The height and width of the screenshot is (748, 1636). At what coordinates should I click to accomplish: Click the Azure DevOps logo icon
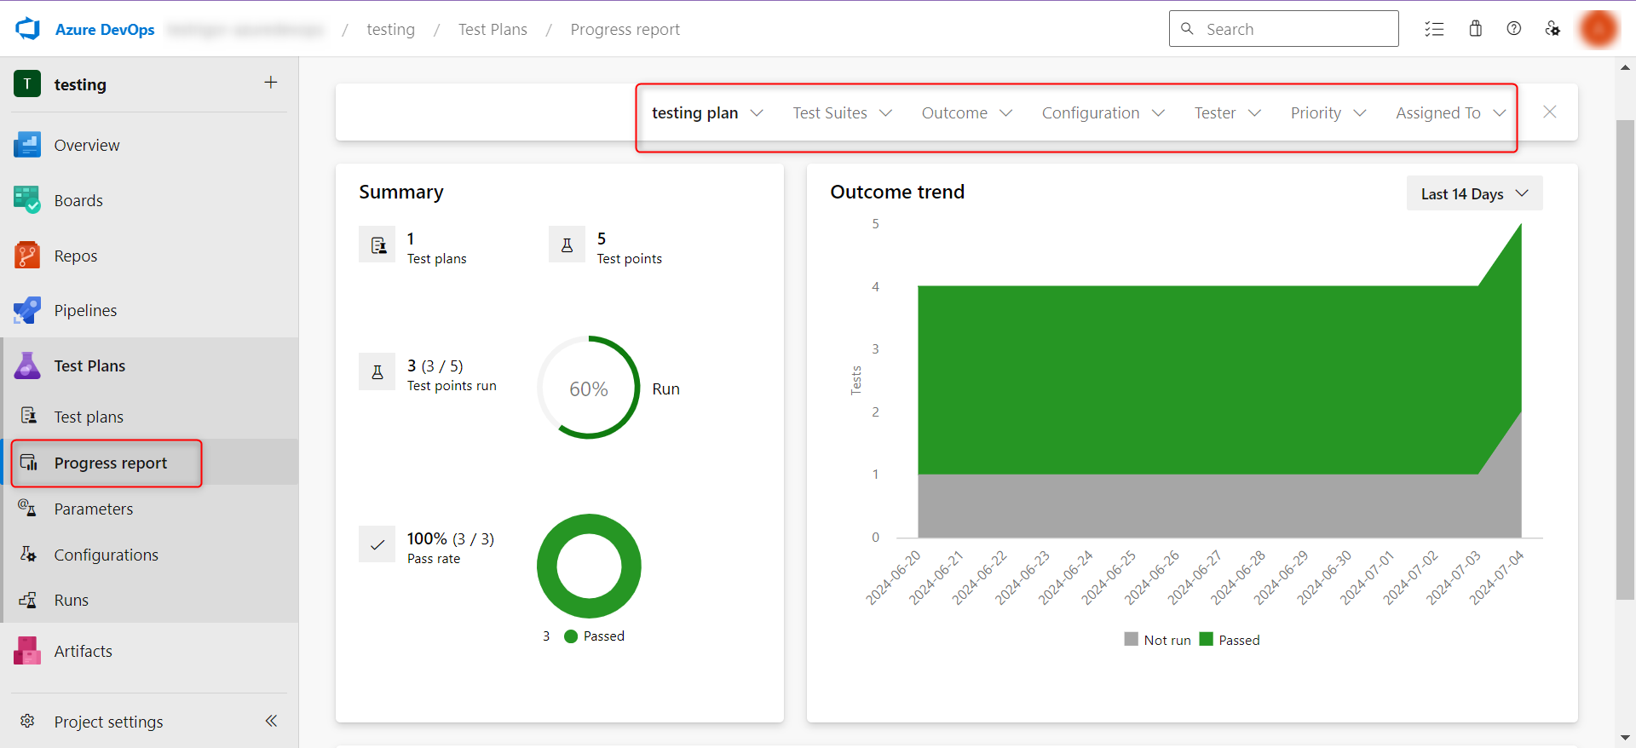click(x=28, y=29)
